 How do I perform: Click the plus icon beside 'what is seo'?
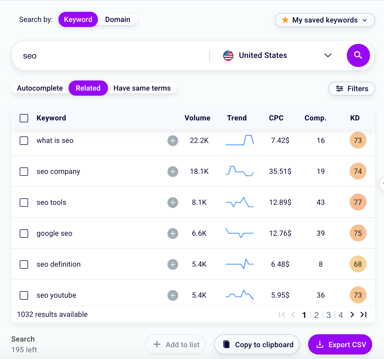click(173, 141)
